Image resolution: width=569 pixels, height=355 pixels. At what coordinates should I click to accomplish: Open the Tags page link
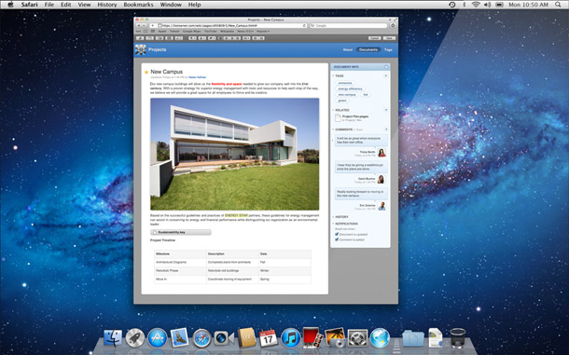click(388, 49)
